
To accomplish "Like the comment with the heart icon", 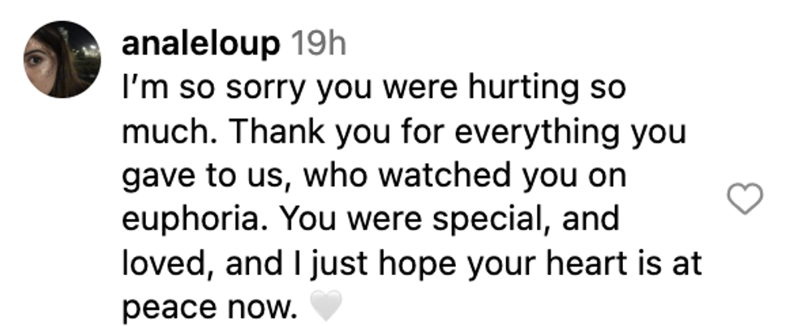I will click(x=745, y=199).
